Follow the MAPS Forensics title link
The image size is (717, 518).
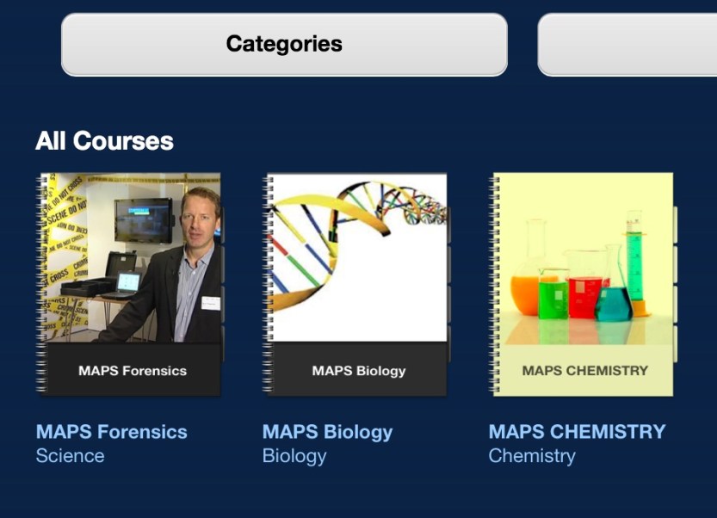coord(111,432)
